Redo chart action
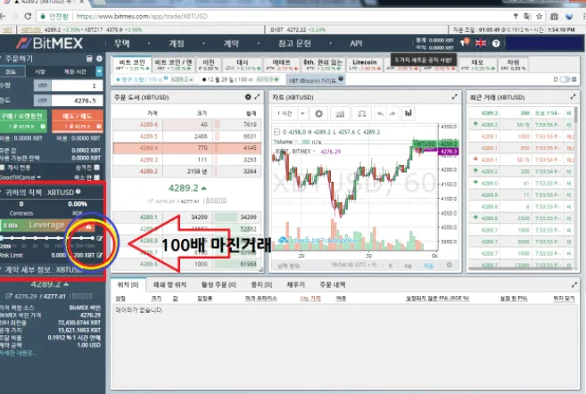The height and width of the screenshot is (394, 586). 392,113
